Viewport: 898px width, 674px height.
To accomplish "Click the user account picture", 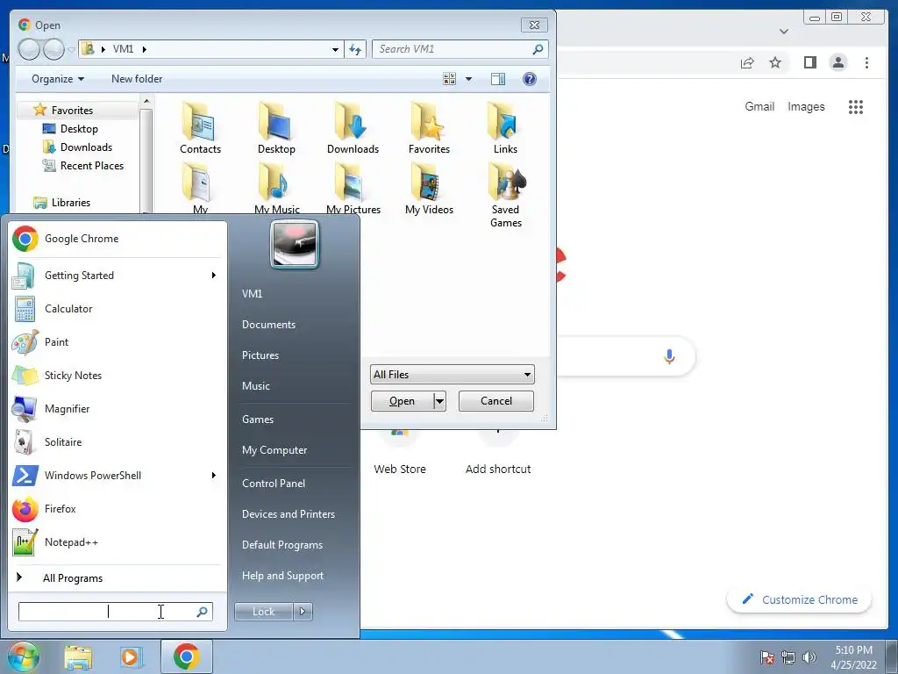I will (295, 244).
